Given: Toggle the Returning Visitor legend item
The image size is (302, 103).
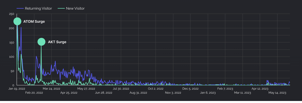Looking at the screenshot, I should (x=38, y=9).
